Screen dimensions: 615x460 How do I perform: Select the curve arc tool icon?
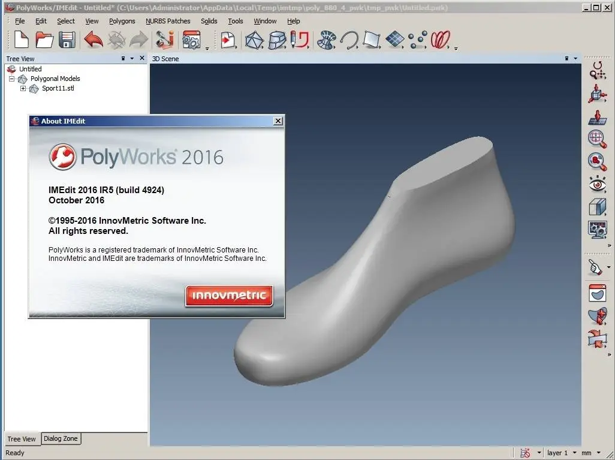349,40
